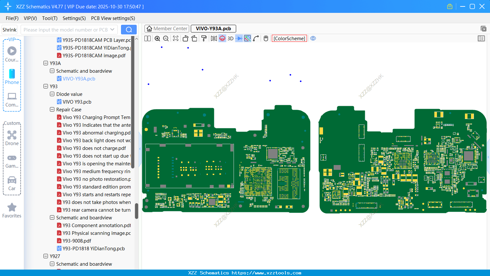The image size is (490, 276).
Task: Switch to the Member Center tab
Action: 167,29
